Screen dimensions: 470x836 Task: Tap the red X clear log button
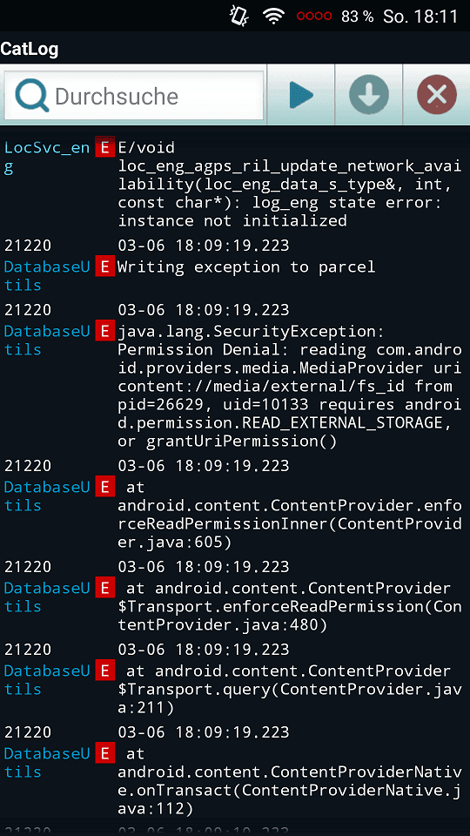pos(437,96)
